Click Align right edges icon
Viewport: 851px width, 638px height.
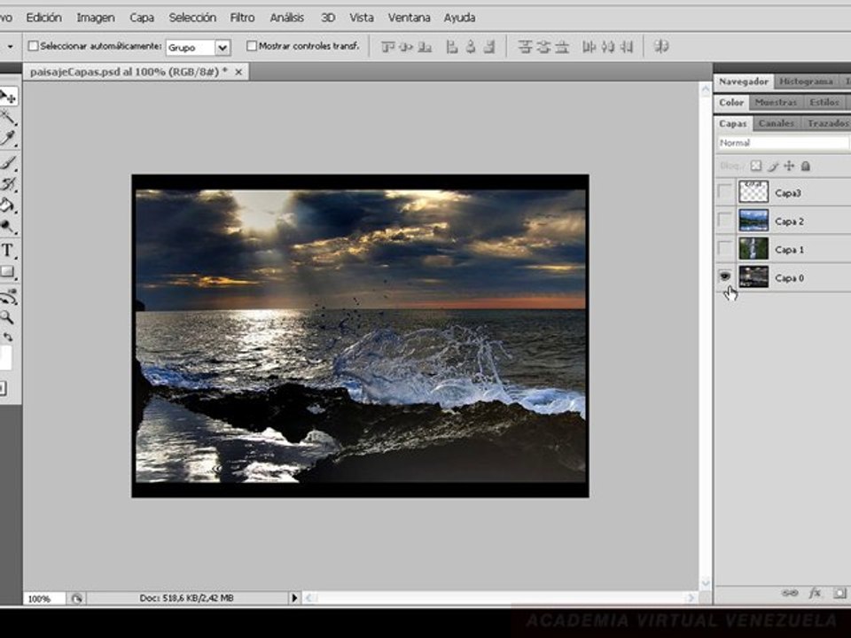489,47
